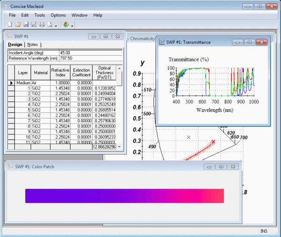Open the Options menu
The width and height of the screenshot is (281, 237).
pos(58,15)
